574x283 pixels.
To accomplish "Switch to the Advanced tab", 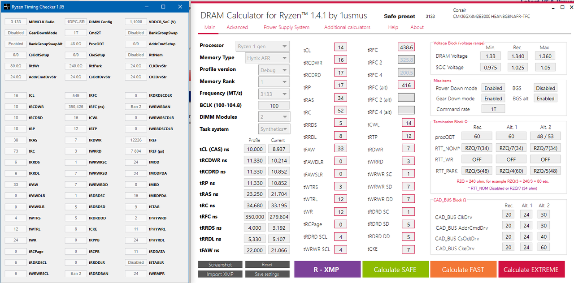I will (237, 27).
